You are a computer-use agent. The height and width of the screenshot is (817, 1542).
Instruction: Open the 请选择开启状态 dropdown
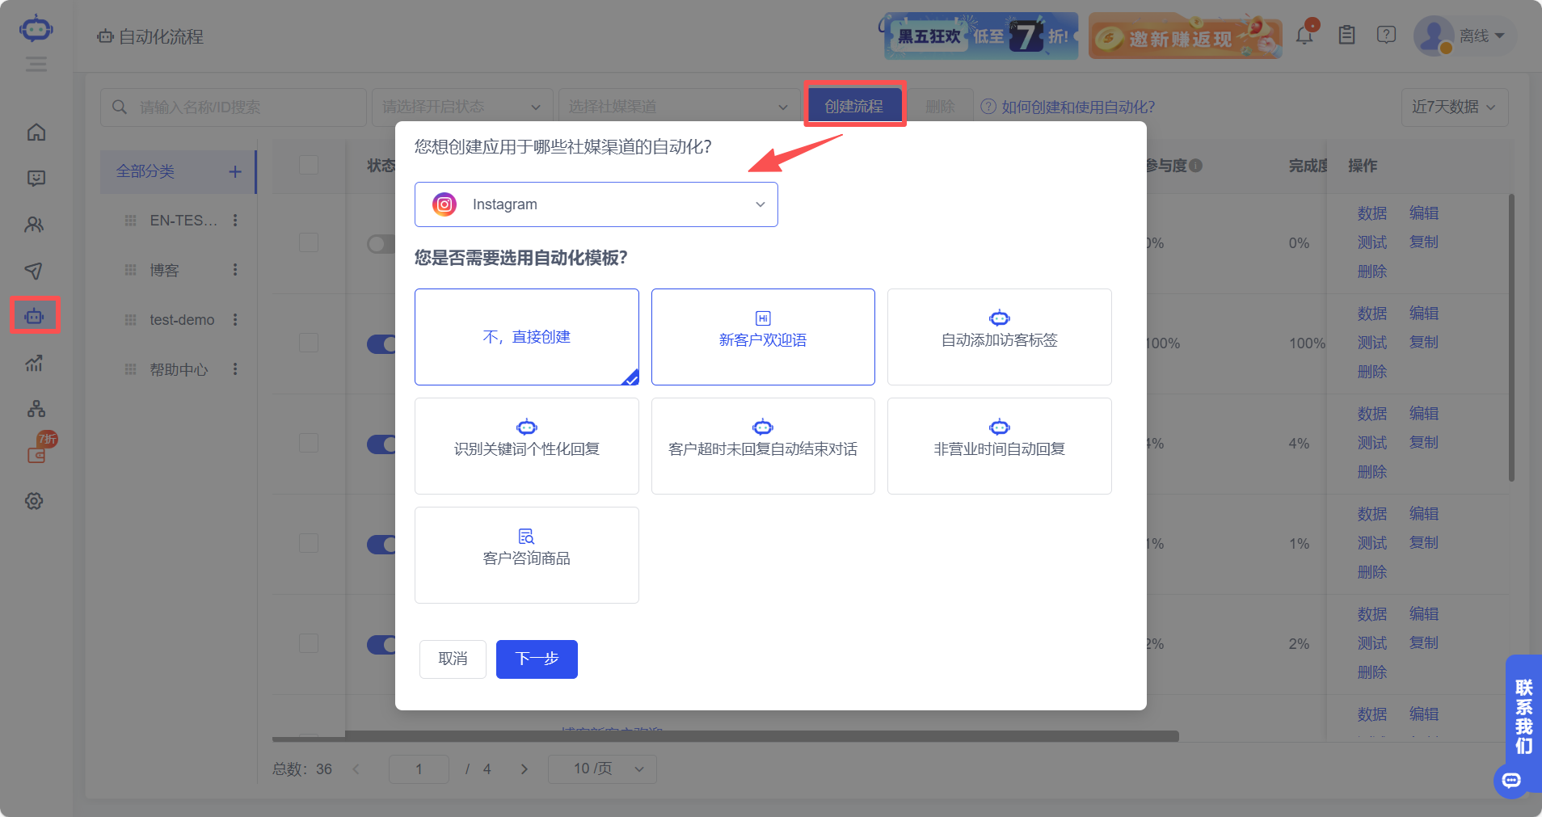[462, 107]
